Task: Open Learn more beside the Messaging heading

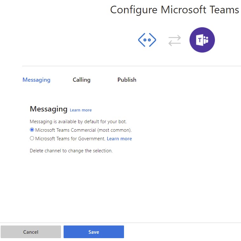Action: tap(81, 110)
